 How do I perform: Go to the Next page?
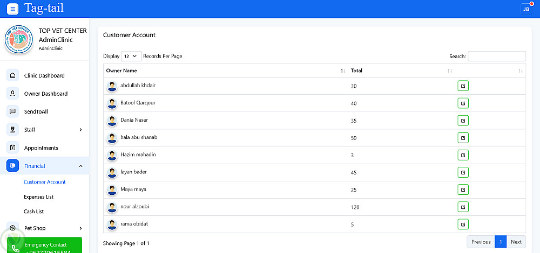click(516, 242)
